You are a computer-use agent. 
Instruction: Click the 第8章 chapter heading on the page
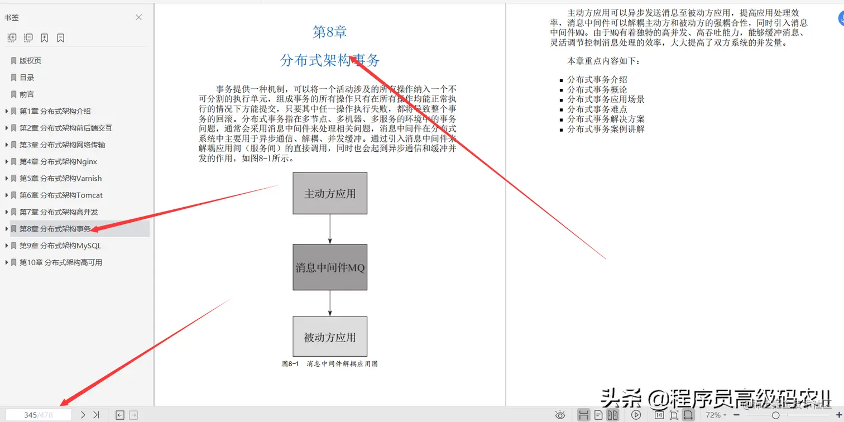(x=330, y=32)
